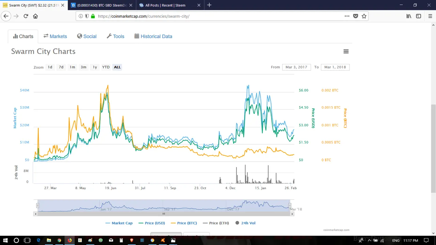The width and height of the screenshot is (436, 245).
Task: Close the Swarm City tab
Action: (63, 5)
